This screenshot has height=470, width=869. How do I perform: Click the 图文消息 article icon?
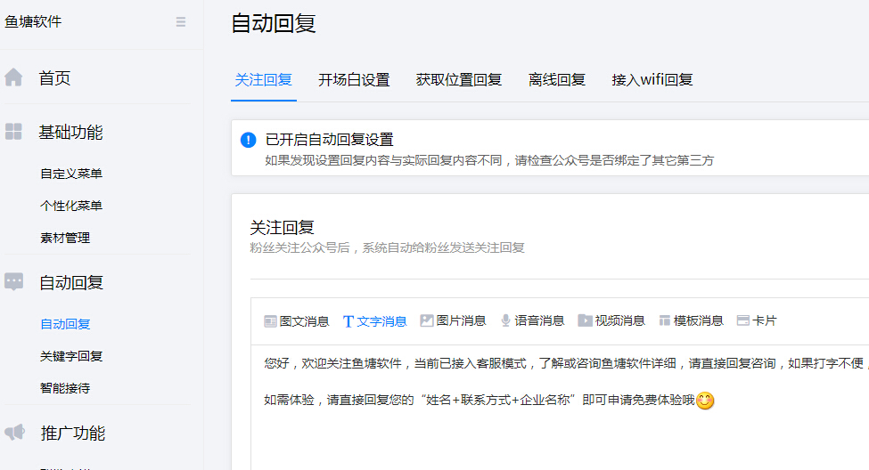pos(270,321)
